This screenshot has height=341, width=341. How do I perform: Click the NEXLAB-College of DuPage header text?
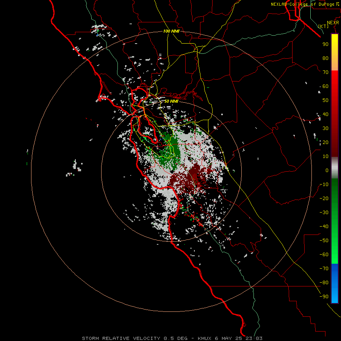[x=302, y=4]
